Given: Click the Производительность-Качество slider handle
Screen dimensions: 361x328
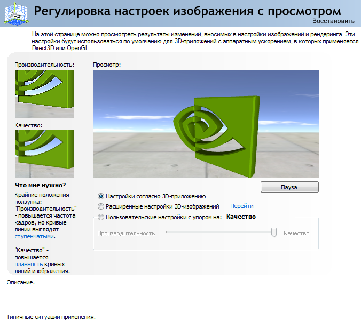Looking at the screenshot, I should coord(274,232).
